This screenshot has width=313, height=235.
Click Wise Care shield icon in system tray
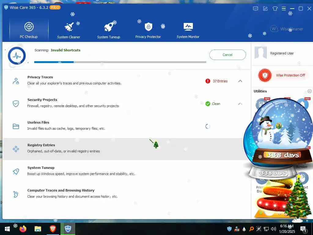[229, 229]
